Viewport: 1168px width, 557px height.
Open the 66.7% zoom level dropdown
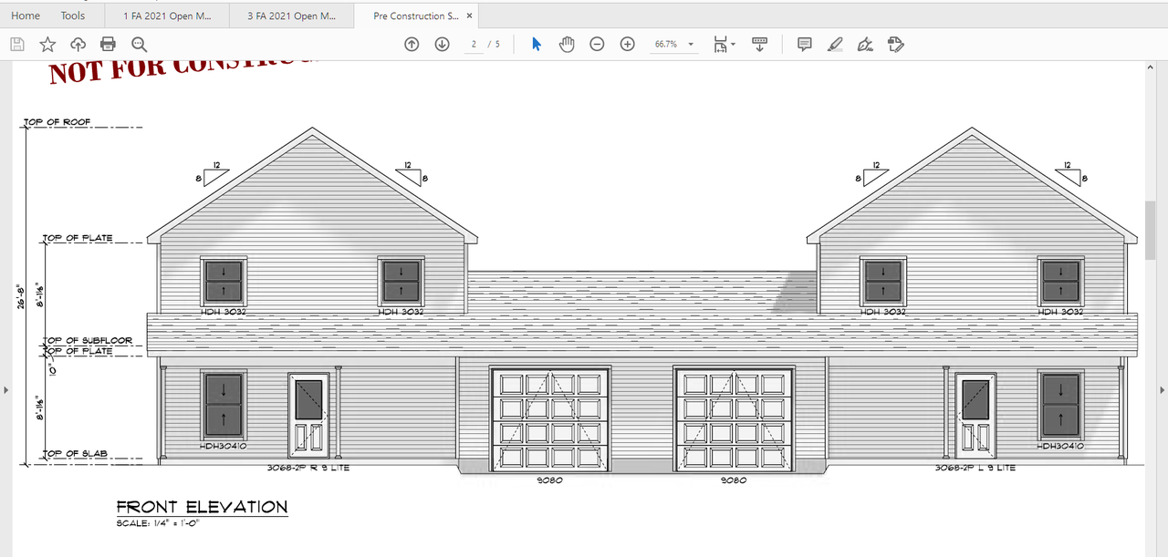(x=673, y=44)
